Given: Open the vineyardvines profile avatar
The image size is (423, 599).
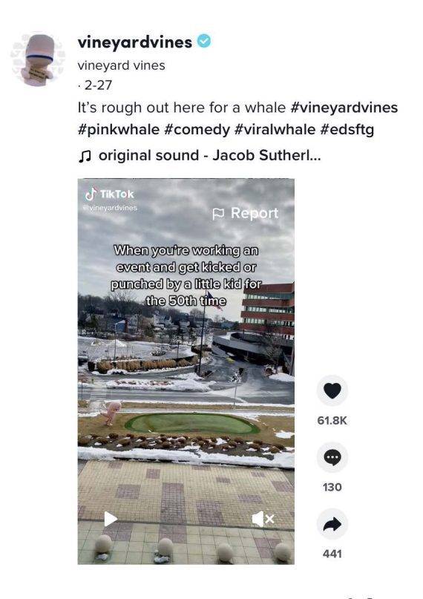Looking at the screenshot, I should 37,59.
